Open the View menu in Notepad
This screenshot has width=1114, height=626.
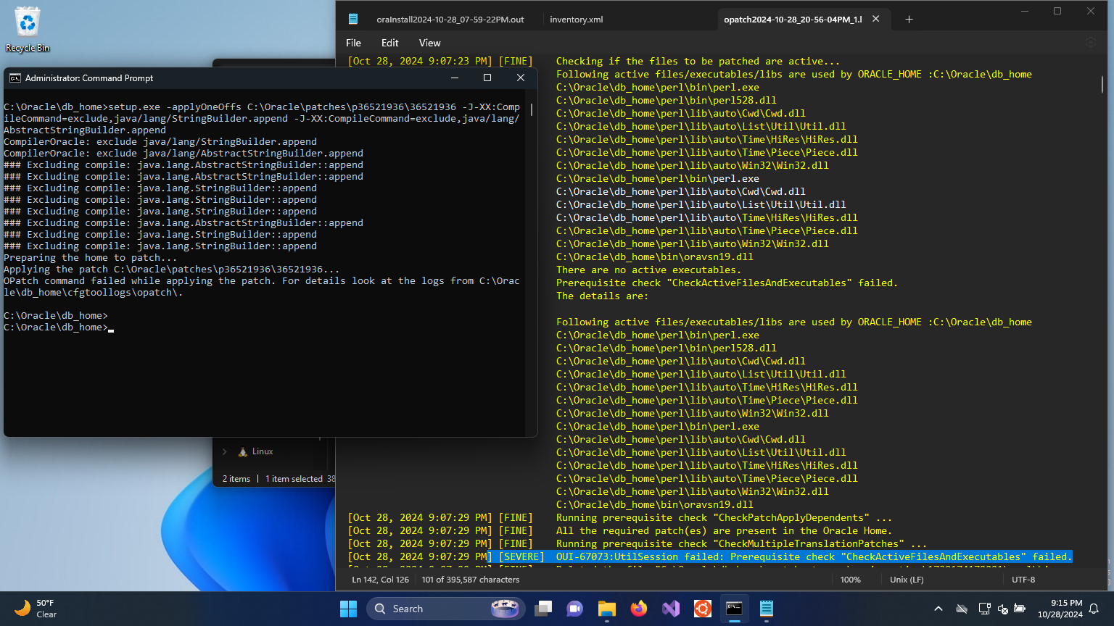coord(429,43)
